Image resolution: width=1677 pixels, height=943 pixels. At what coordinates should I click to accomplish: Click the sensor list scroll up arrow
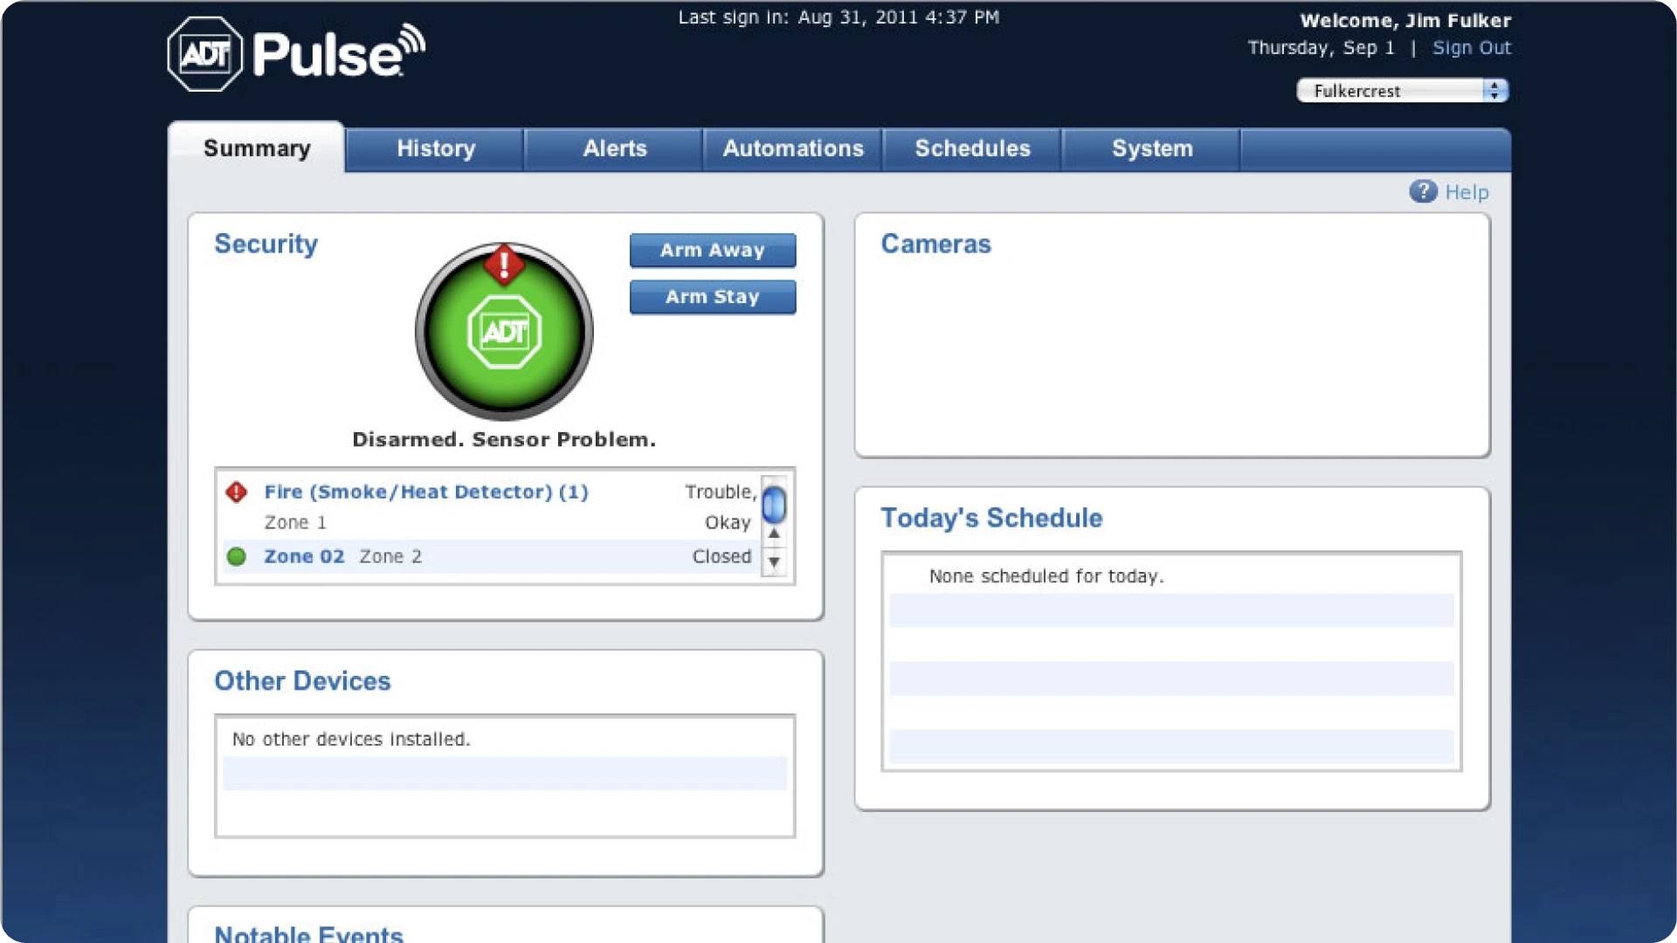click(774, 533)
